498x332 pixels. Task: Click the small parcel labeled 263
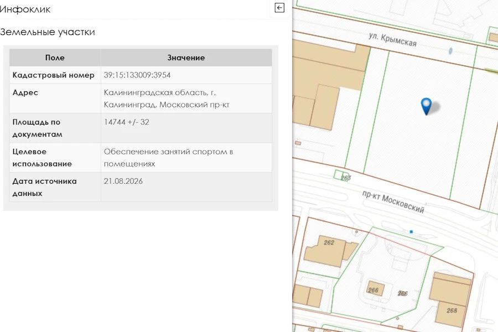point(342,176)
